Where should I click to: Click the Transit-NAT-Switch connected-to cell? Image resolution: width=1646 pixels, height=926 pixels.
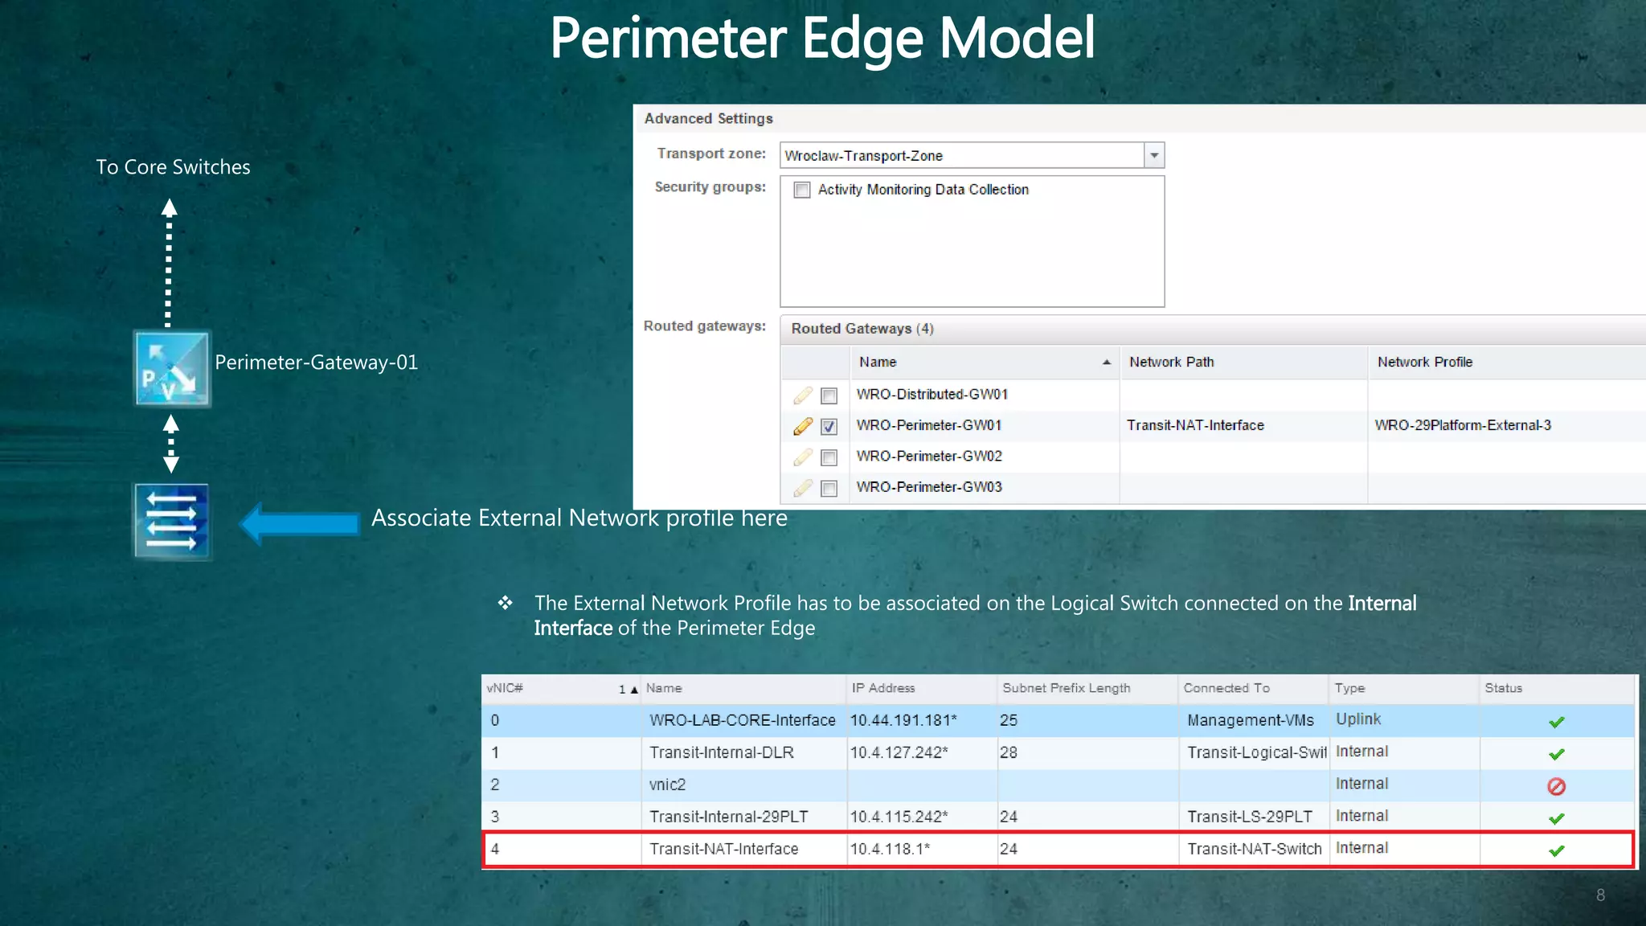click(1254, 849)
